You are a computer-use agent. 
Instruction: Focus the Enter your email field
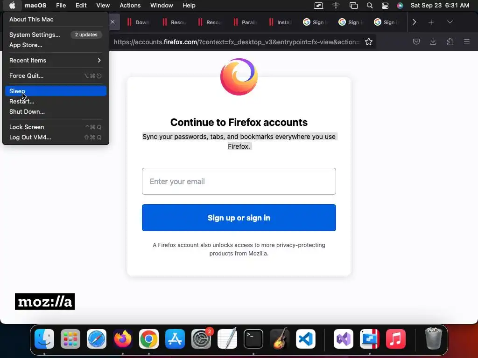click(x=239, y=181)
